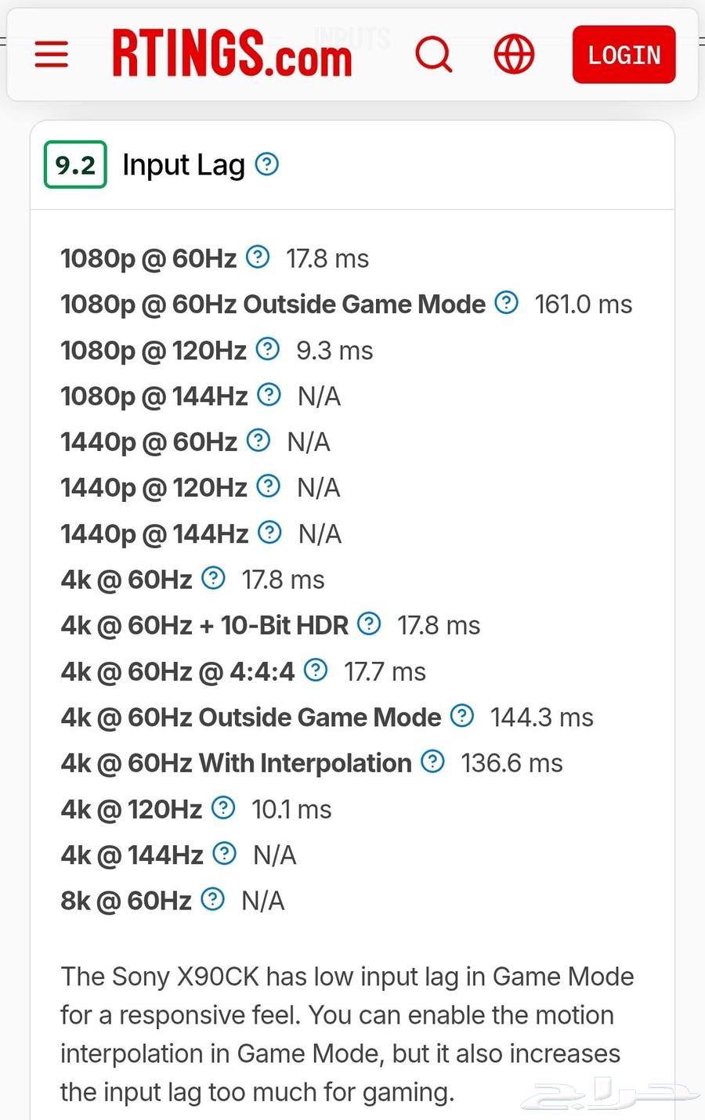Image resolution: width=705 pixels, height=1120 pixels.
Task: Open help icon beside 4k @ 60Hz
Action: (213, 578)
